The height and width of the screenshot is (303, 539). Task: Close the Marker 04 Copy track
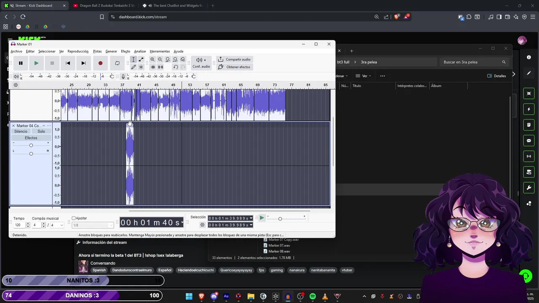tap(13, 126)
